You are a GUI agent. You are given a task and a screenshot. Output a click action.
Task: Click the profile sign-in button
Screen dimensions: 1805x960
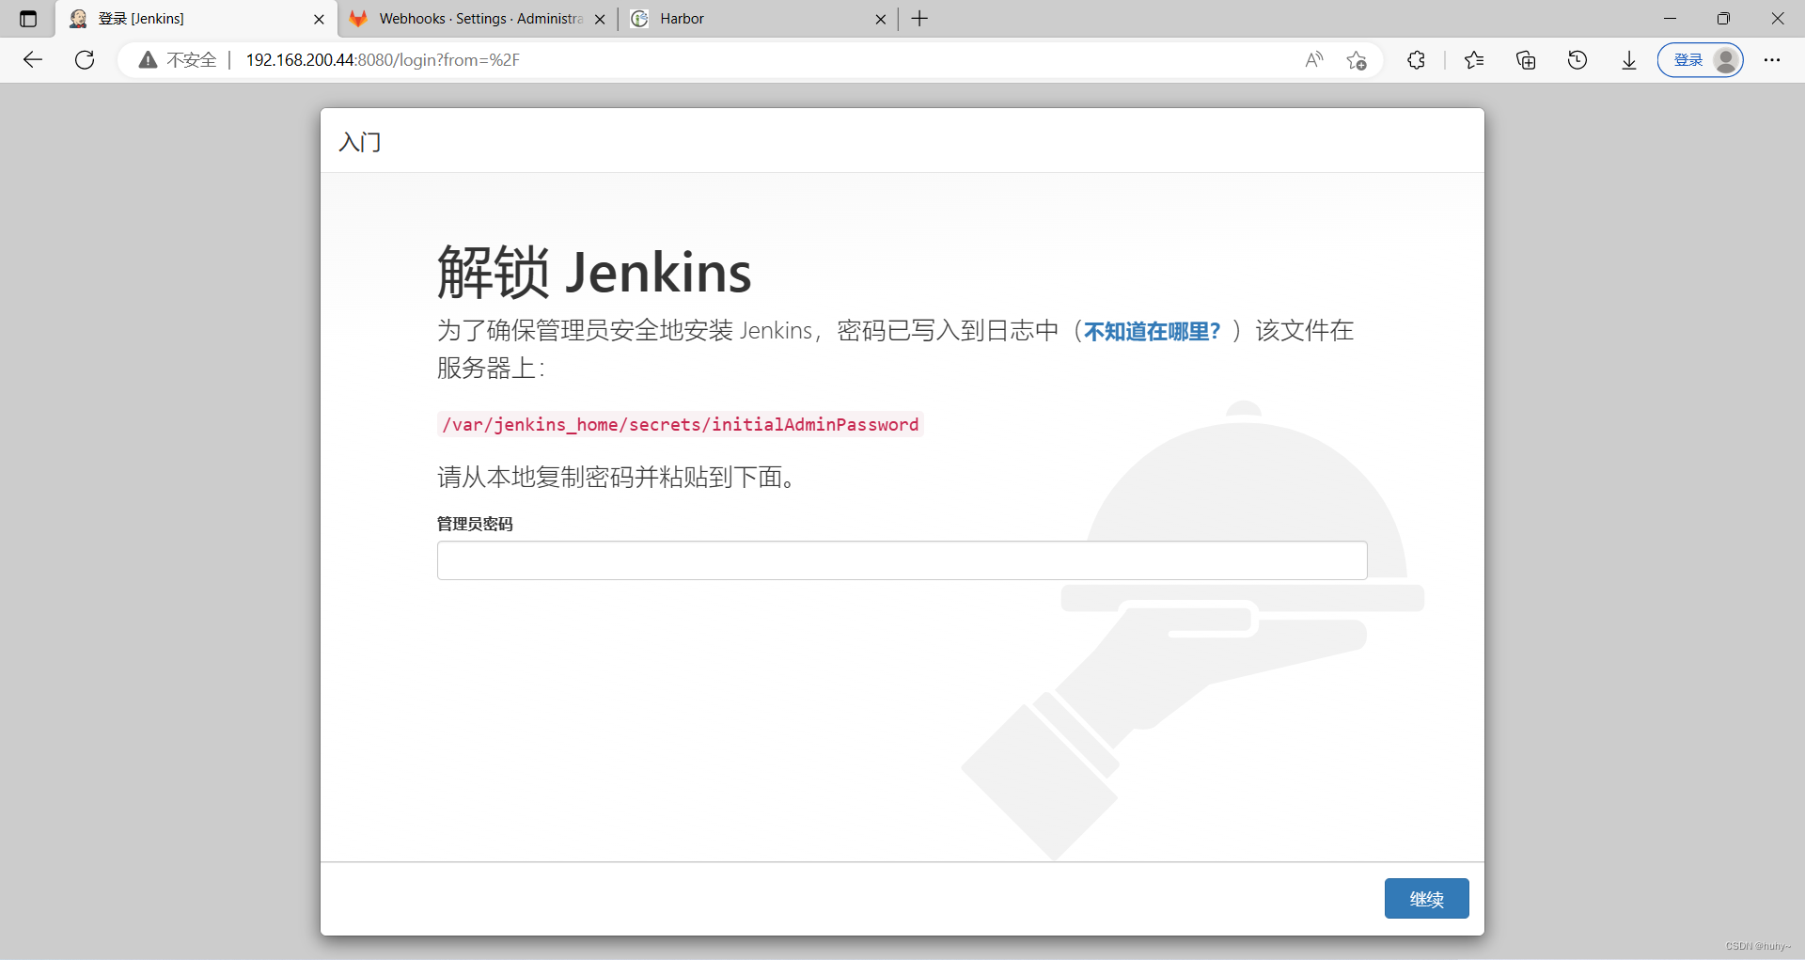(1700, 60)
